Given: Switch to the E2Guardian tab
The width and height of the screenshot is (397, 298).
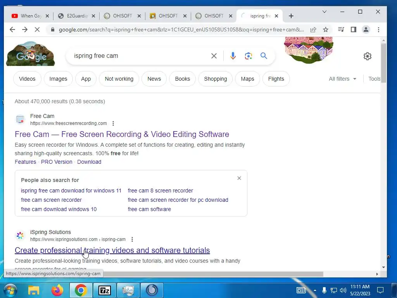Looking at the screenshot, I should tap(74, 16).
